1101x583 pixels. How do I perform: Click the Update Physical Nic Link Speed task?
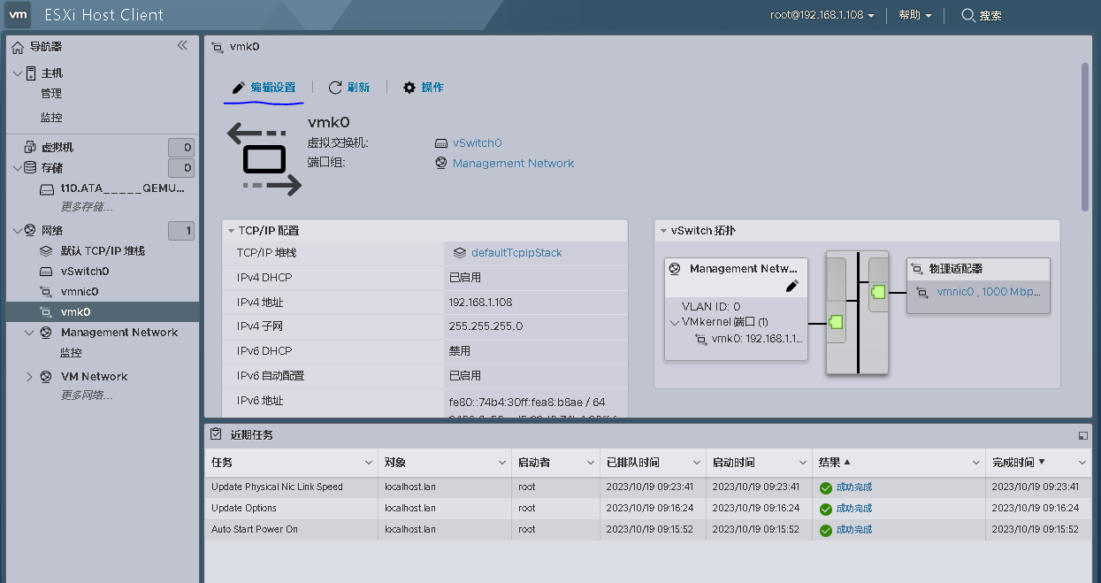277,487
